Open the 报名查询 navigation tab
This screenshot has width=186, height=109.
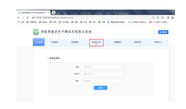point(75,42)
